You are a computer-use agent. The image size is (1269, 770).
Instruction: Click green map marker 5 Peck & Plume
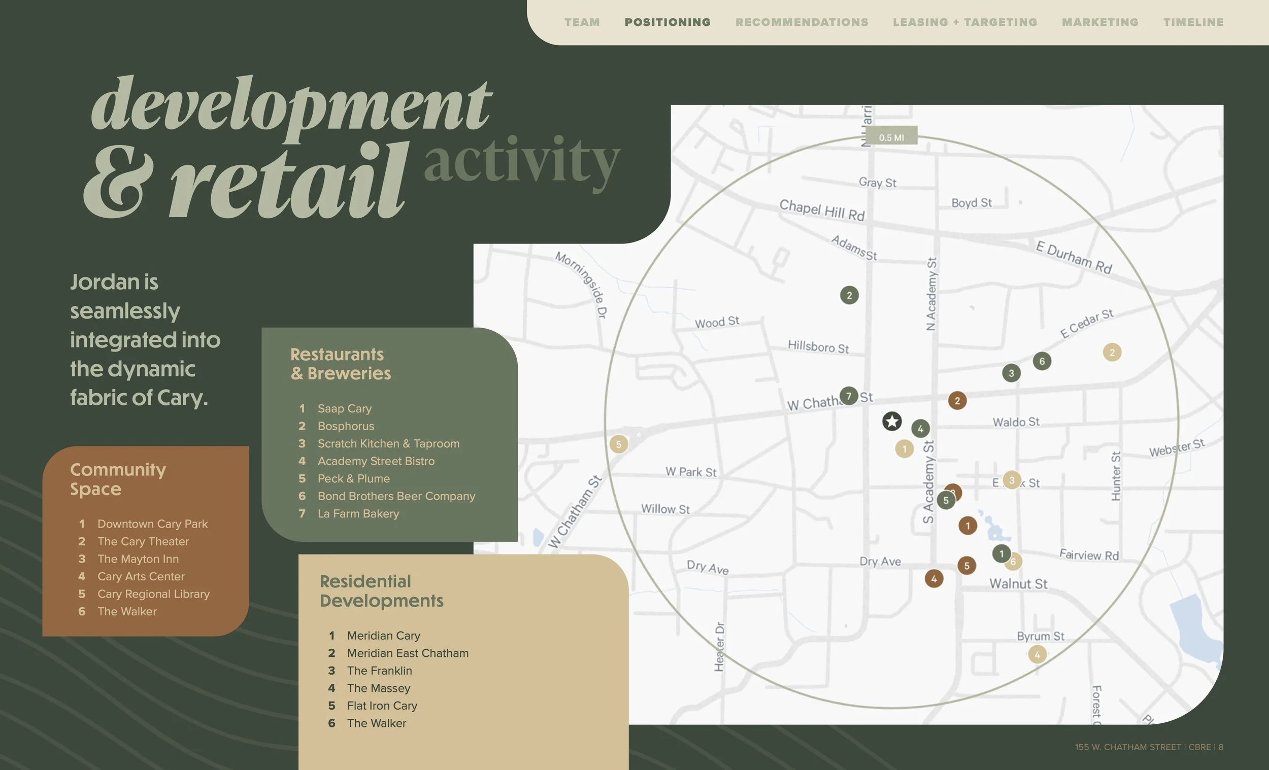946,500
